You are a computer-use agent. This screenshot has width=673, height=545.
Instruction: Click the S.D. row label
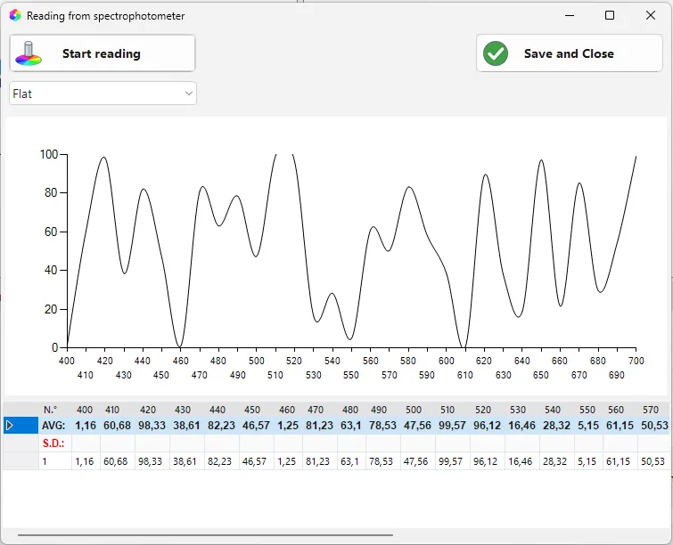(53, 443)
